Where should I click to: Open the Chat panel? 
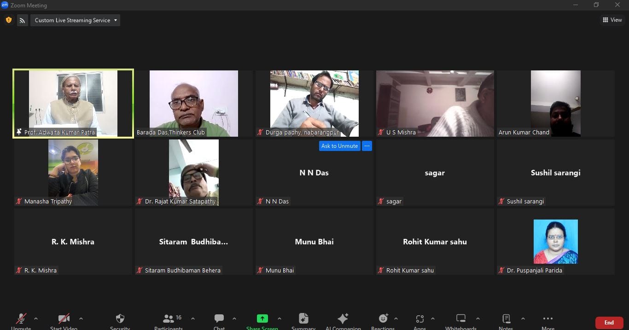point(219,319)
